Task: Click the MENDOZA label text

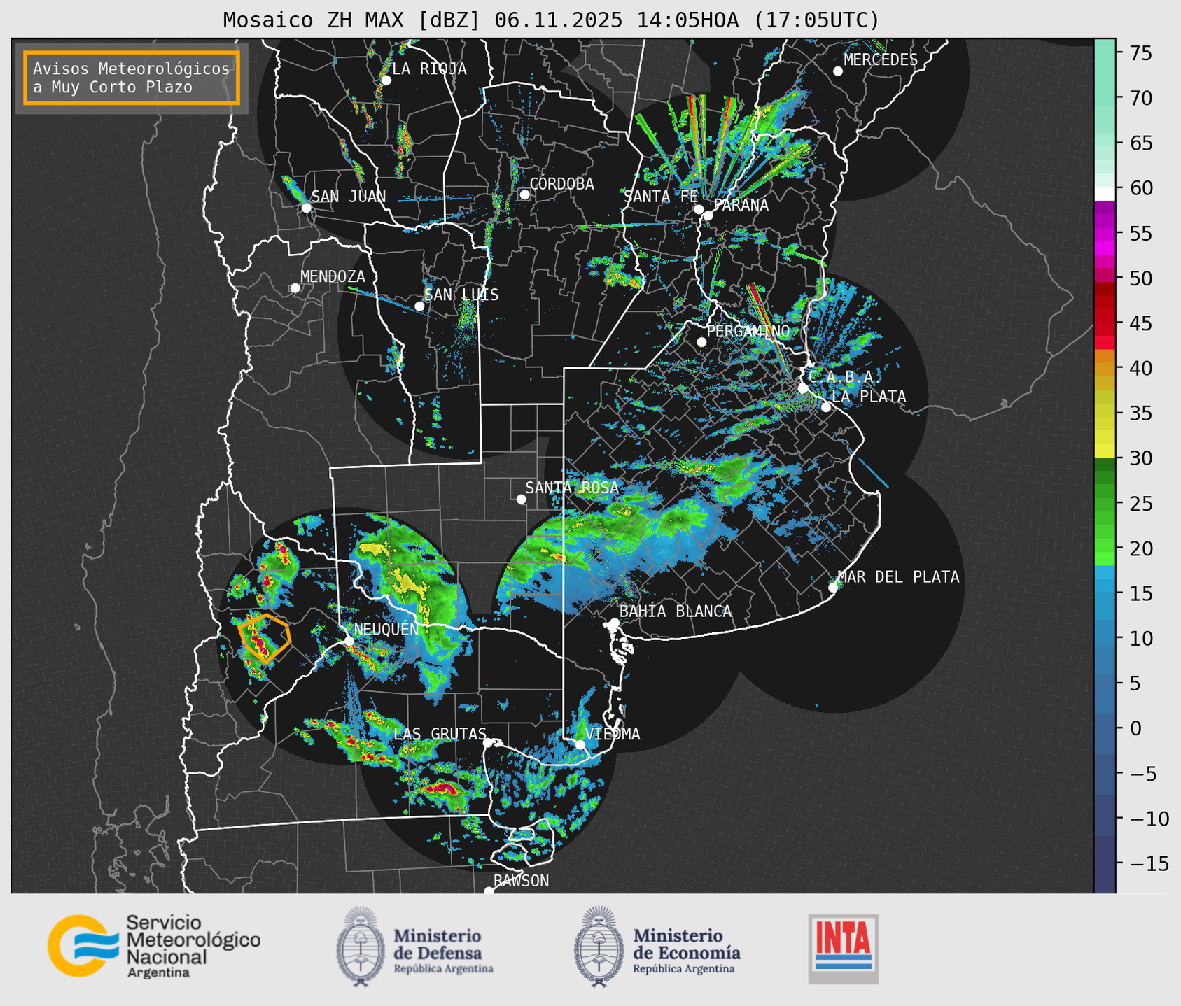Action: coord(333,277)
